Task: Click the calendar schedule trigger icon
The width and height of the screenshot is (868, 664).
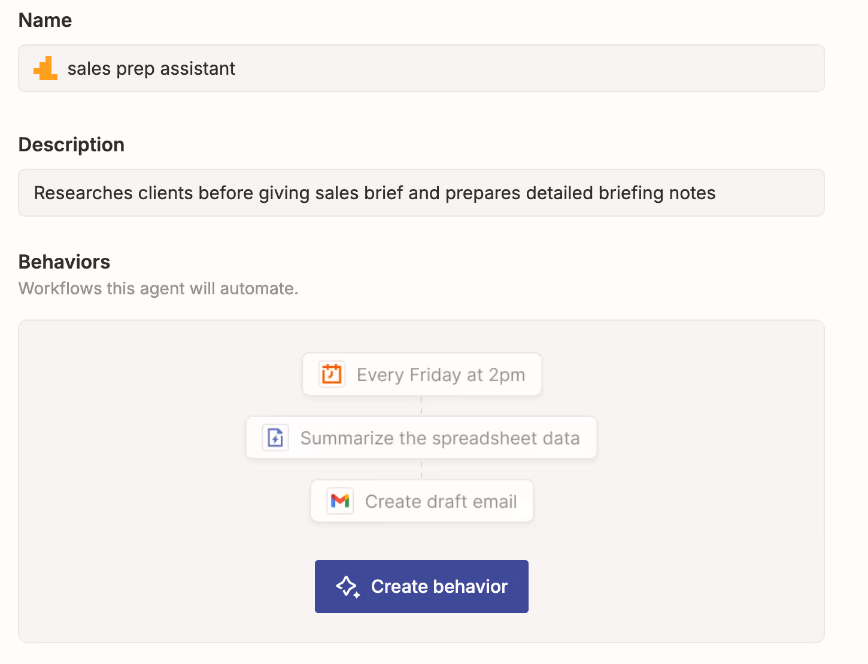Action: point(331,374)
